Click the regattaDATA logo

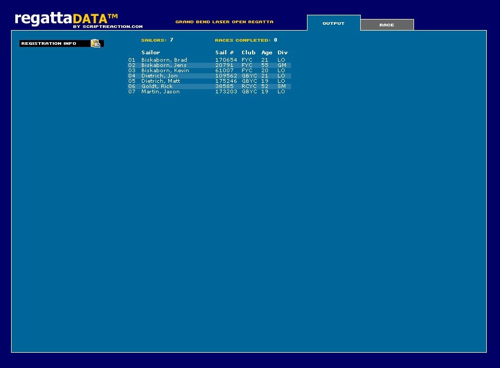[x=66, y=18]
